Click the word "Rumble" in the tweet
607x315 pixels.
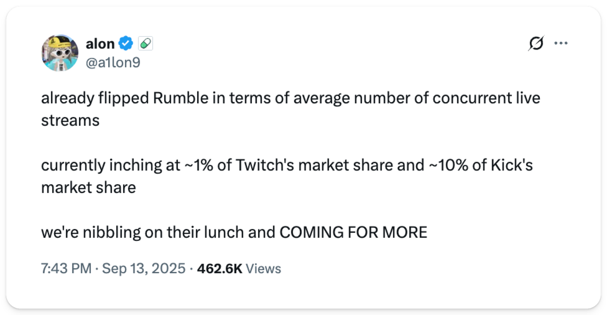click(x=181, y=98)
